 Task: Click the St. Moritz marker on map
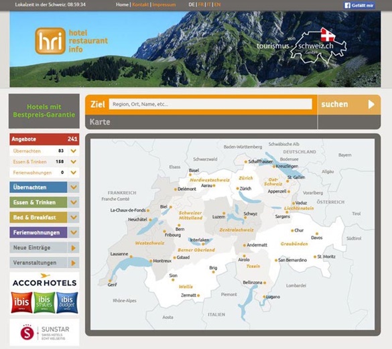tap(315, 257)
